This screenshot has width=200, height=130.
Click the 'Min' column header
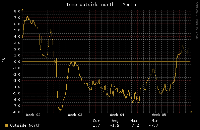155,121
